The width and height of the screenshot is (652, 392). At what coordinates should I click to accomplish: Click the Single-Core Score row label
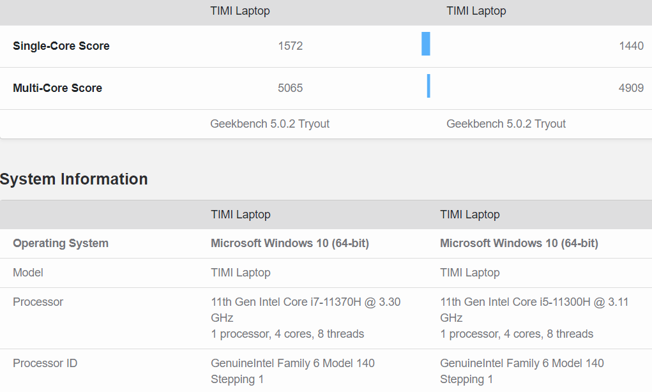pyautogui.click(x=61, y=46)
